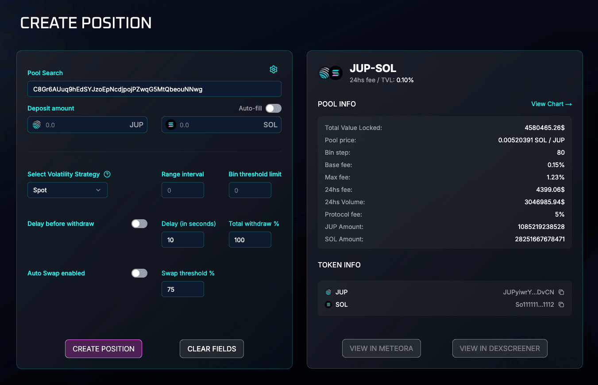Click the Protocol fee value 5%

click(560, 214)
